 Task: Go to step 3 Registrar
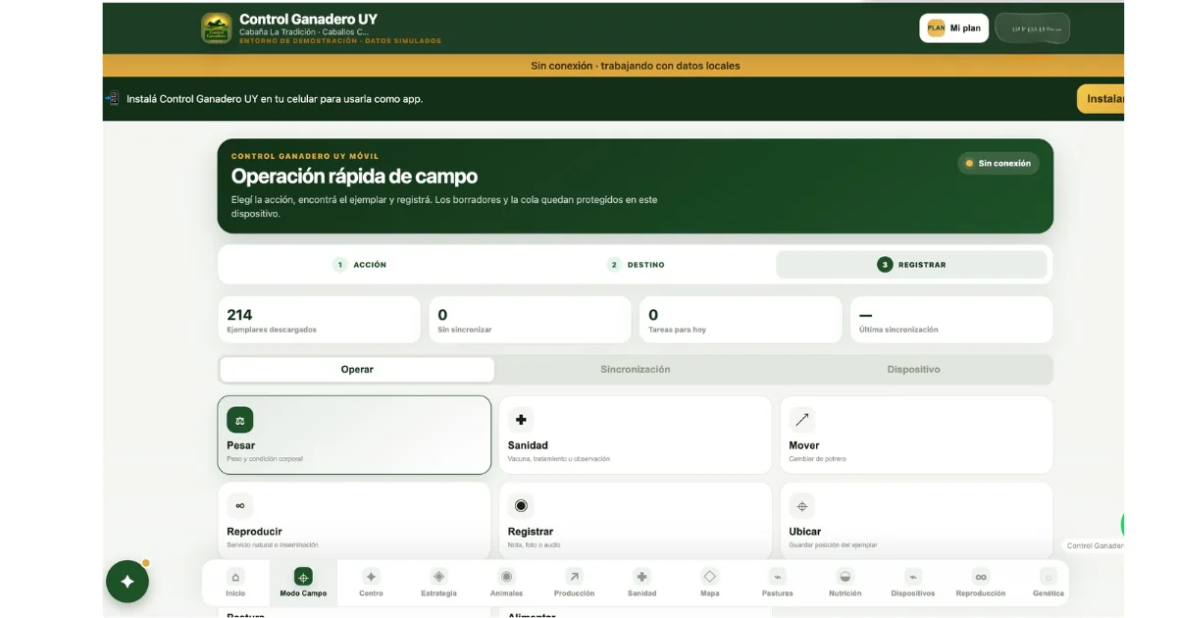tap(911, 265)
